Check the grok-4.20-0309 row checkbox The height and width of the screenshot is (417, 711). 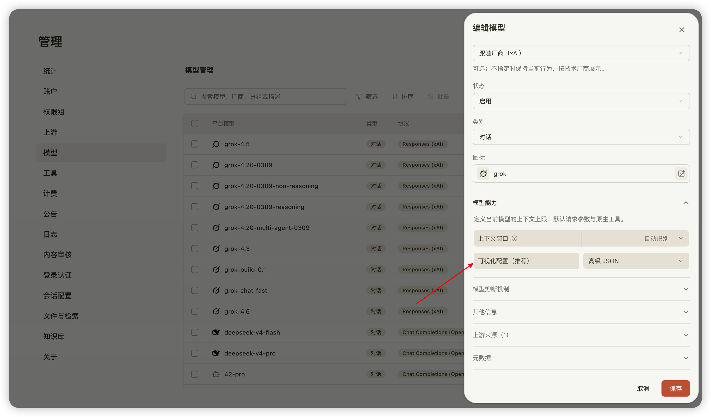pos(195,165)
